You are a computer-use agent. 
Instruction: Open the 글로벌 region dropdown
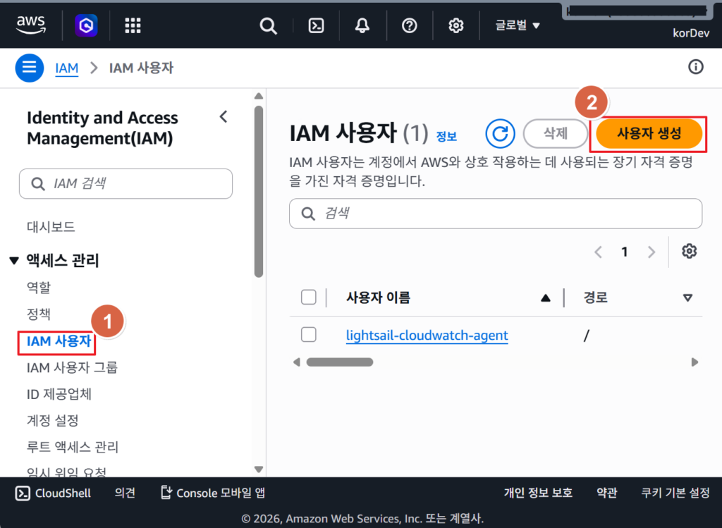point(517,25)
